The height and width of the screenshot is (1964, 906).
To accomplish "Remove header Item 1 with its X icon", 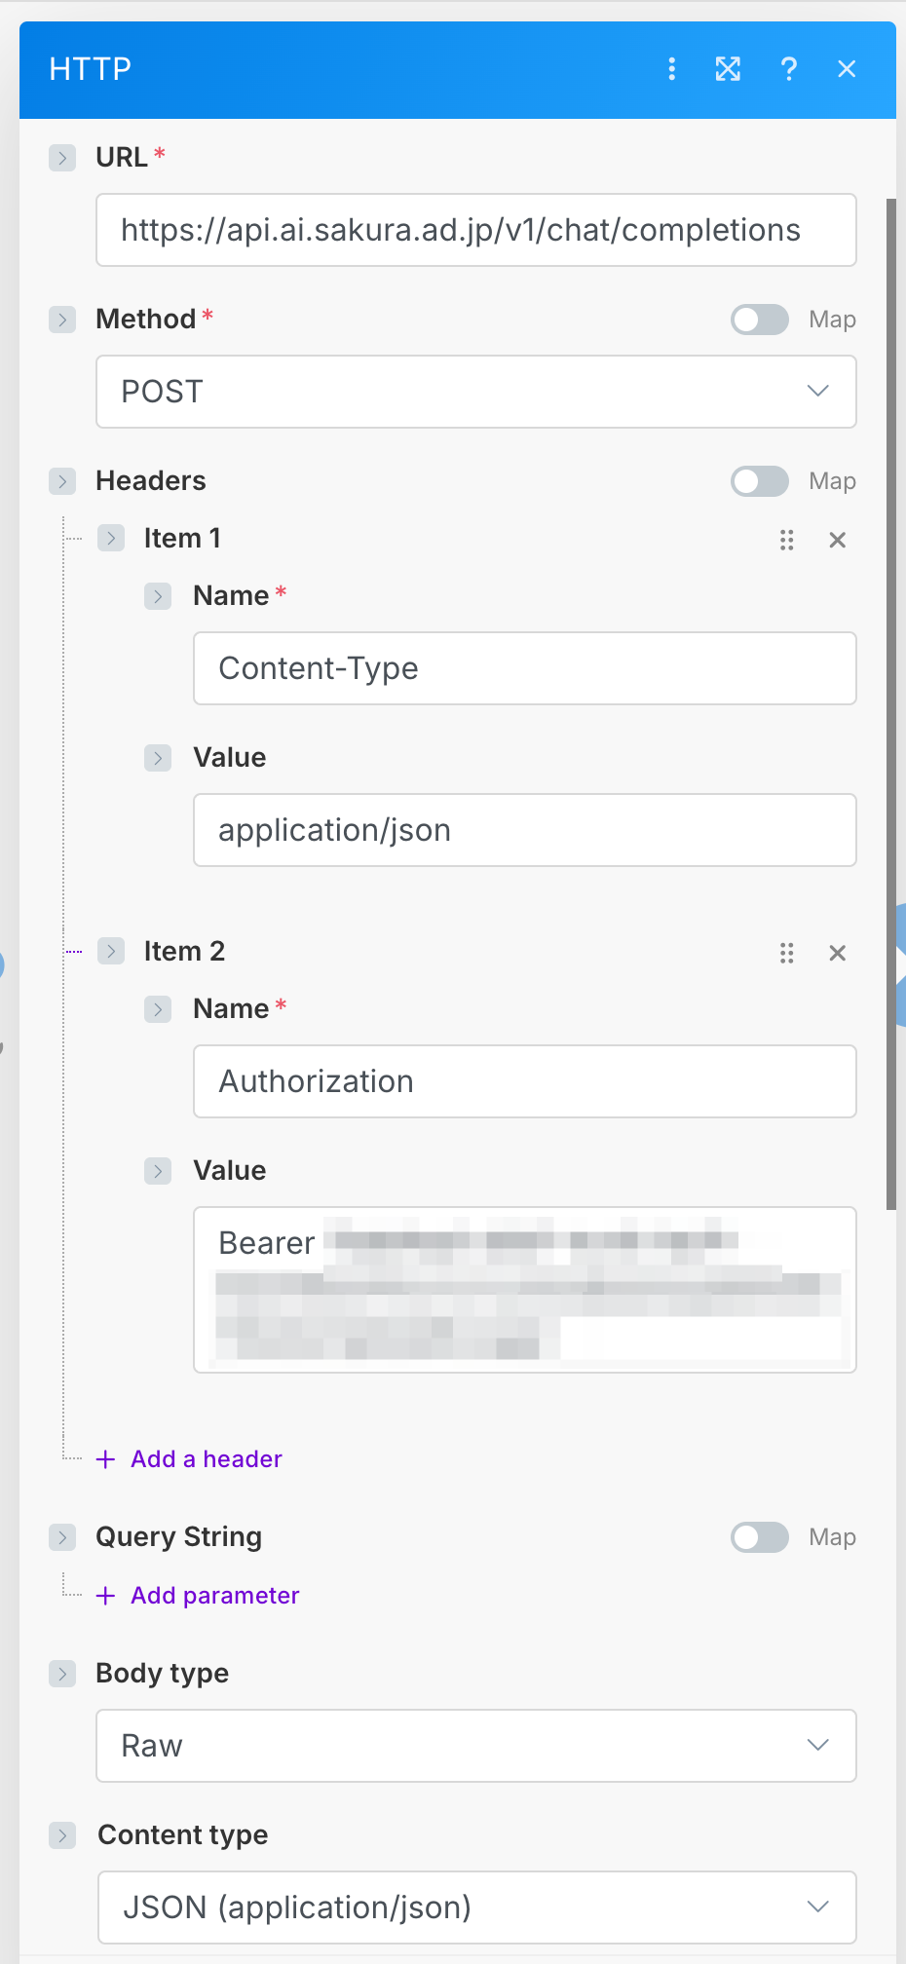I will tap(837, 540).
